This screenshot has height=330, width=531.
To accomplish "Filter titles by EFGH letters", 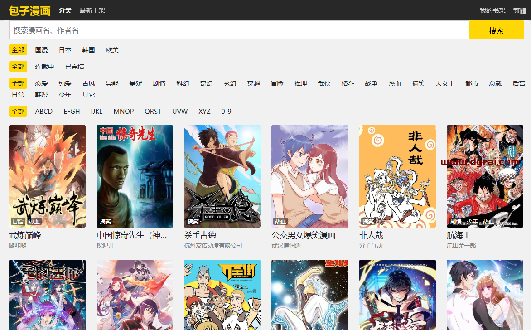I will click(72, 112).
